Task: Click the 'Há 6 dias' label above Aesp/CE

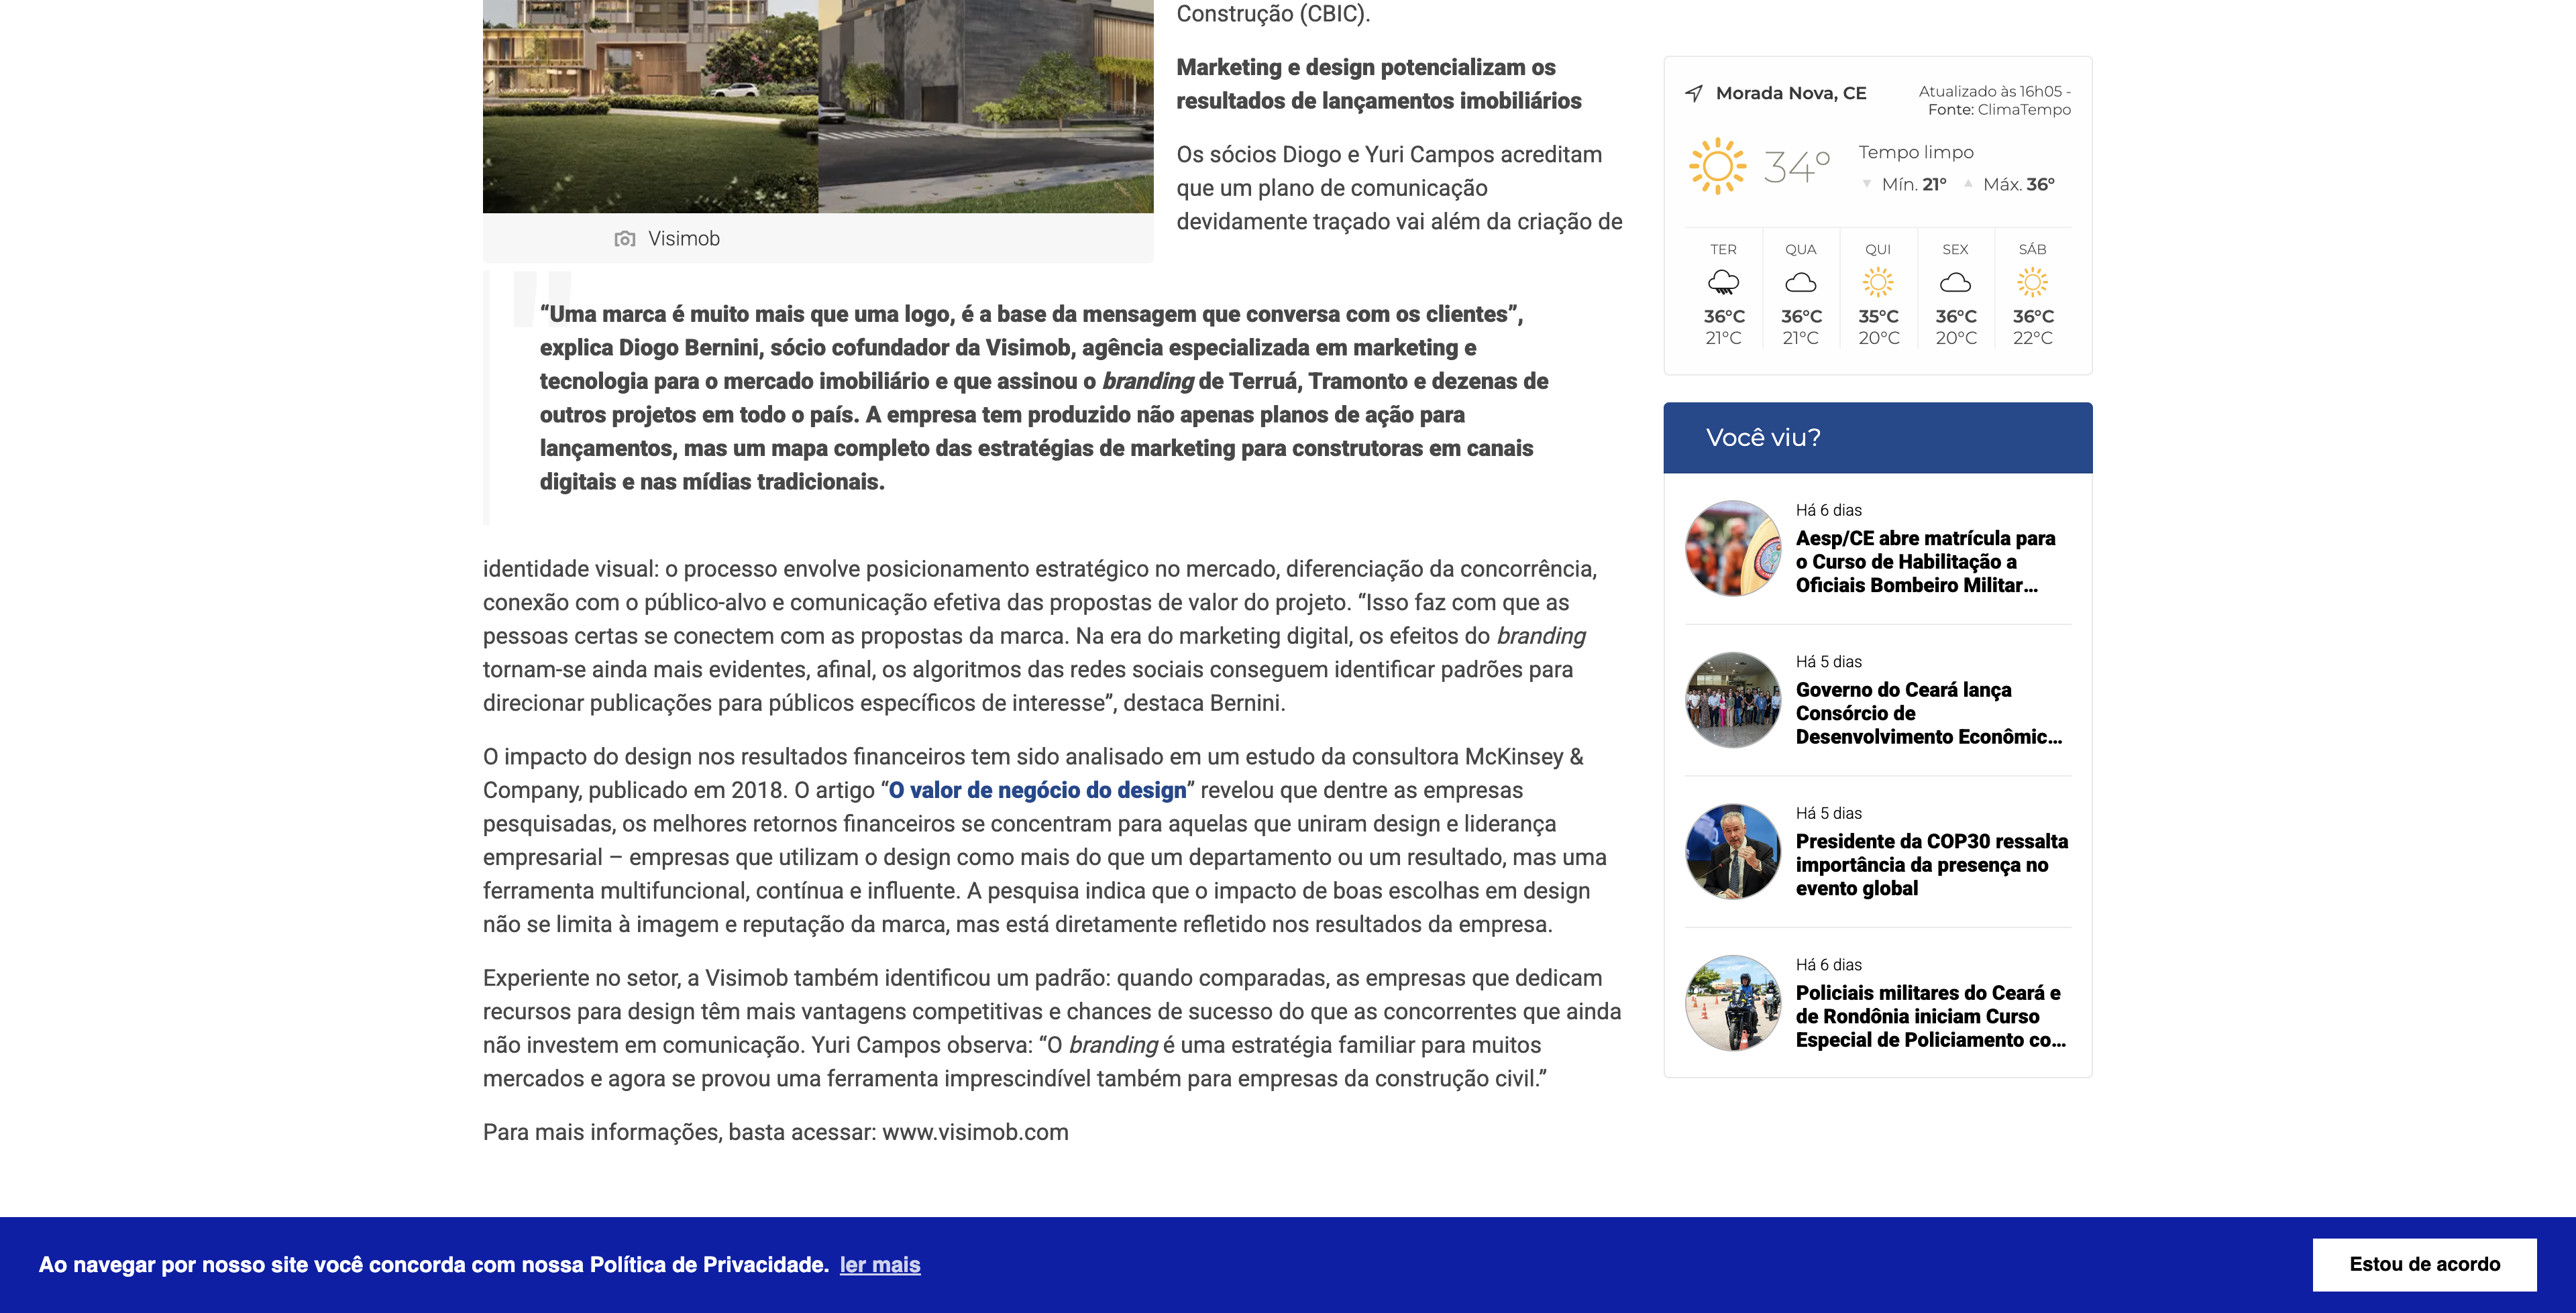Action: (1828, 510)
